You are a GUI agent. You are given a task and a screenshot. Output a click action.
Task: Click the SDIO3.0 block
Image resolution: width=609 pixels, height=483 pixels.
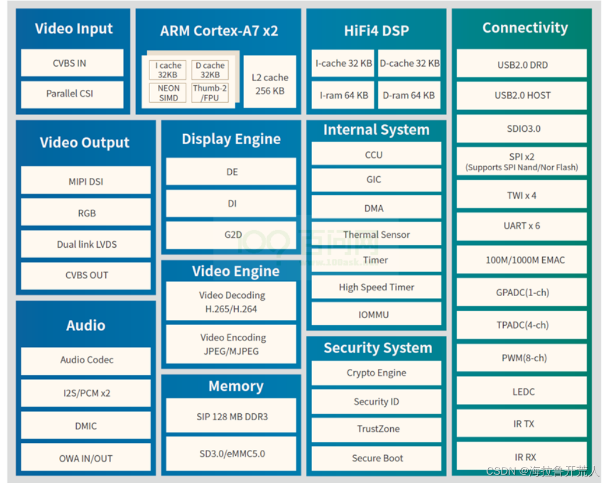pyautogui.click(x=522, y=128)
